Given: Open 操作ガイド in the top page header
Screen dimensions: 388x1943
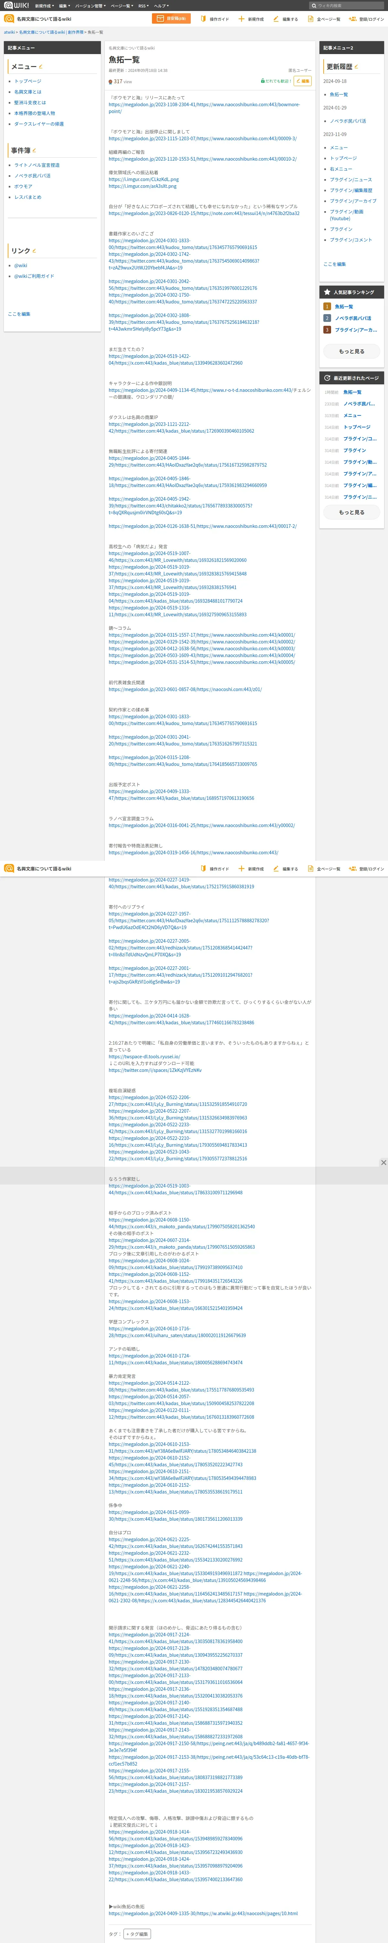Looking at the screenshot, I should (x=215, y=19).
